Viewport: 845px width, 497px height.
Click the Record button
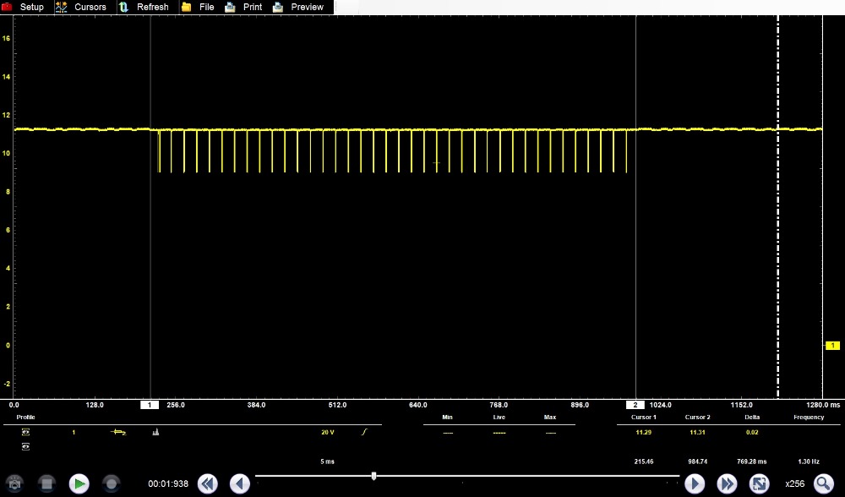click(111, 483)
